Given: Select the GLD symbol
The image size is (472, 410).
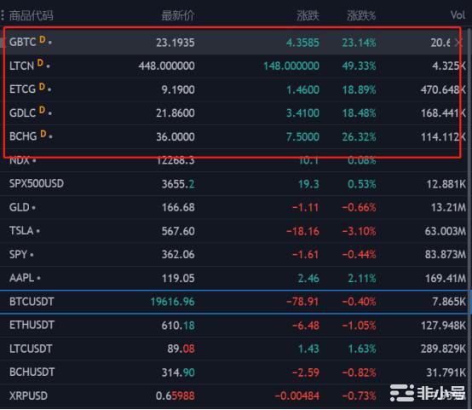Looking at the screenshot, I should click(20, 207).
